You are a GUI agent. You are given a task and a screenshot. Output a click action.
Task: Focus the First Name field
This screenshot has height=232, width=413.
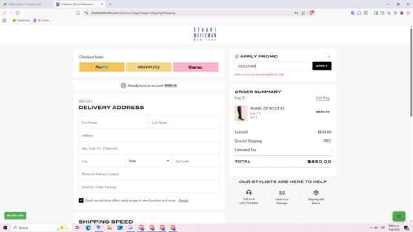click(114, 122)
